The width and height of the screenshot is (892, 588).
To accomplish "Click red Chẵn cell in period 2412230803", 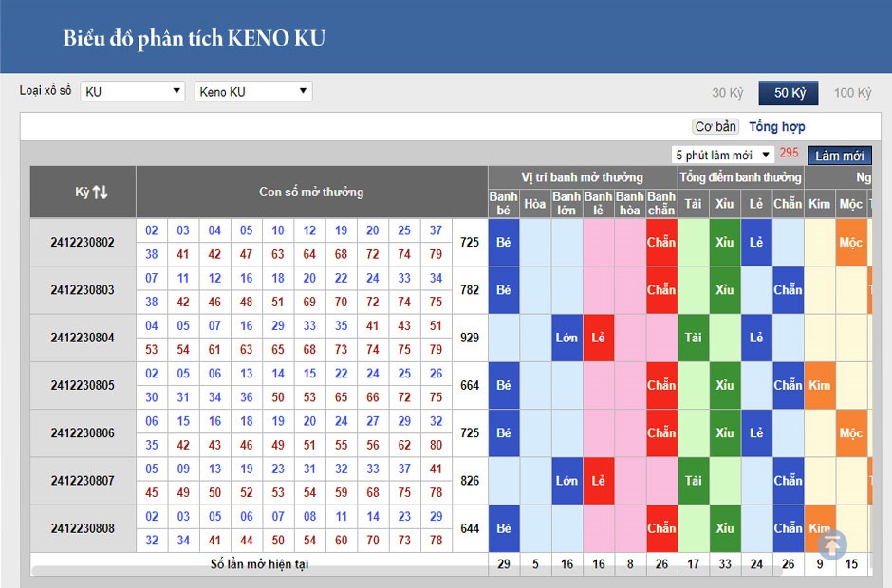I will pyautogui.click(x=661, y=290).
